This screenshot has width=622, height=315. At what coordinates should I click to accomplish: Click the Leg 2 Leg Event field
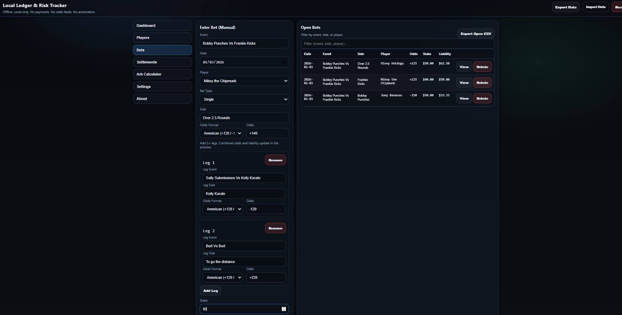tap(244, 246)
